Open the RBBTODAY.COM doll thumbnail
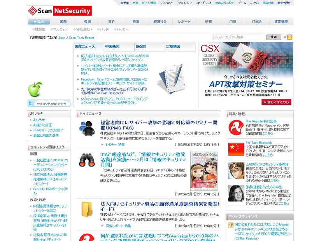Viewport: 319px width, 241px height. coord(204,171)
